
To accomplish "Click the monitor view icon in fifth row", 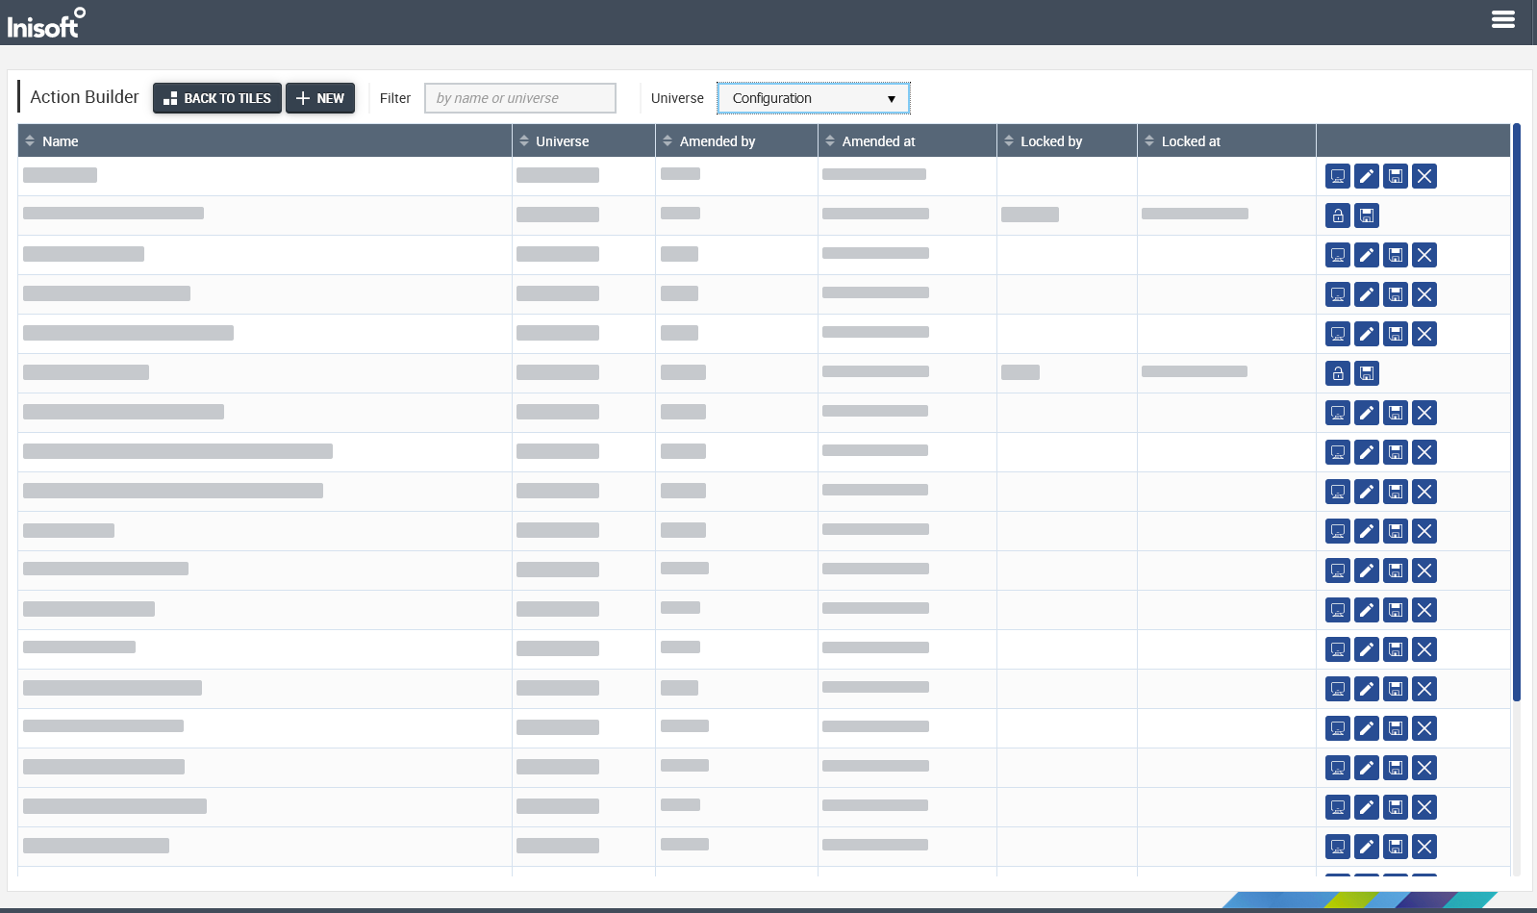I will [1338, 334].
